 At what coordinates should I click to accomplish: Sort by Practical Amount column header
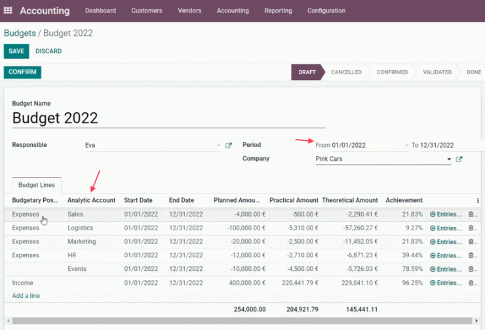294,200
